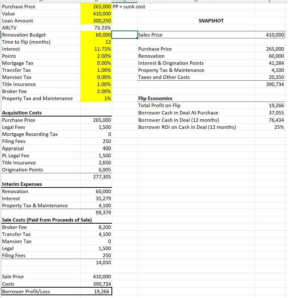288x298 pixels.
Task: Click the yellow Transfer Tax 1.00% cell
Action: pos(96,70)
